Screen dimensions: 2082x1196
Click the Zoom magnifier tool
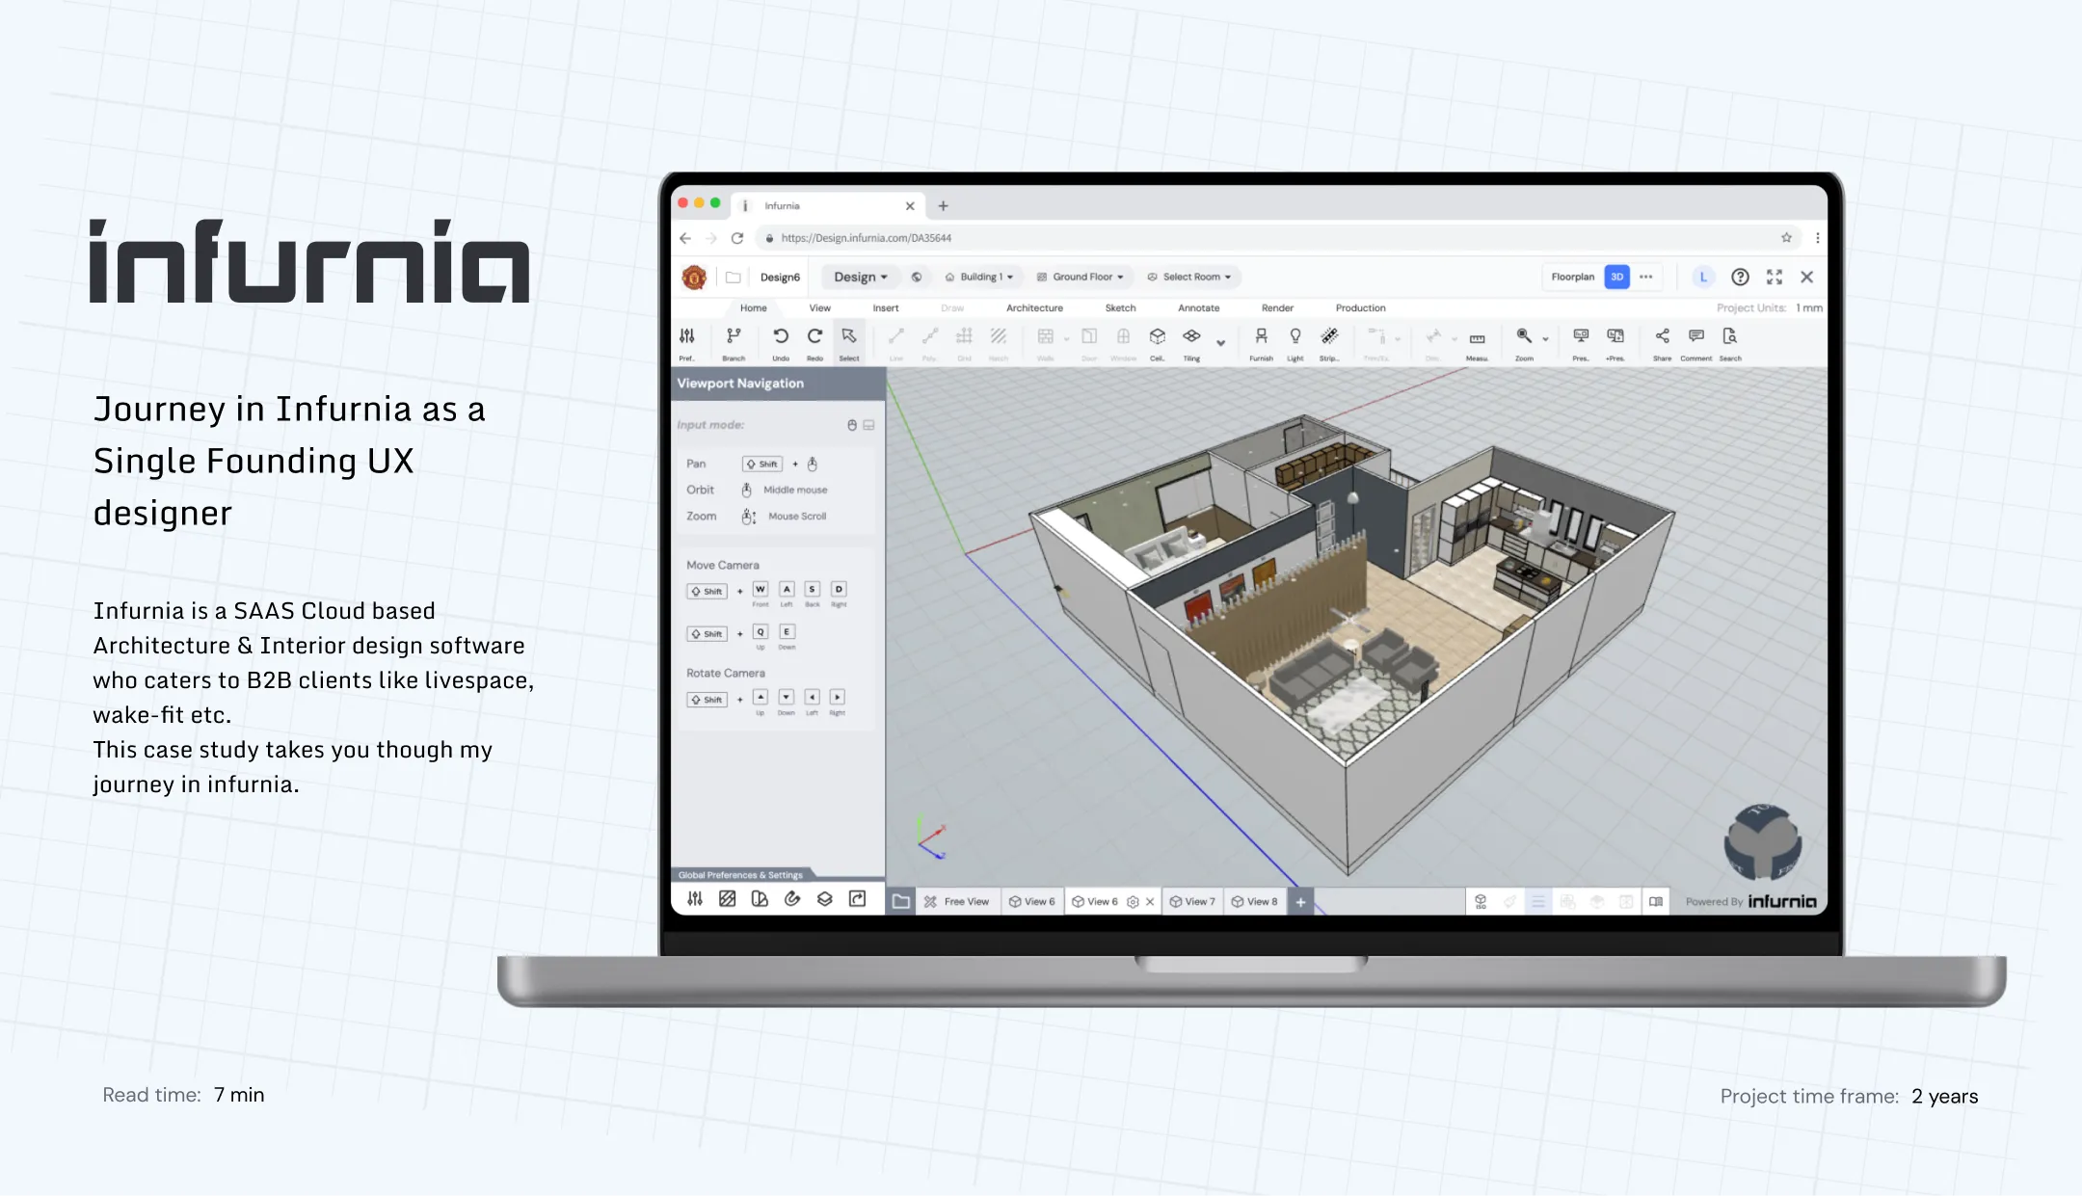click(x=1524, y=342)
